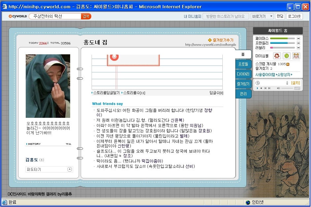This screenshot has height=207, width=311.
Task: Collapse the 프랜들리 row minus button
Action: click(x=298, y=43)
